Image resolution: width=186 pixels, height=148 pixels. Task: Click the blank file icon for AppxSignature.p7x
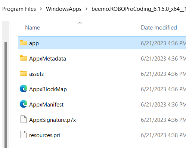tap(24, 119)
